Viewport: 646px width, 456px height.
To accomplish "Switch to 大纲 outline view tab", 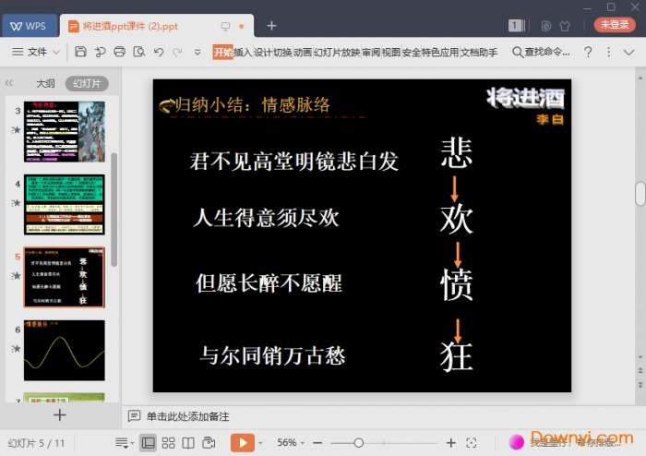I will point(45,84).
